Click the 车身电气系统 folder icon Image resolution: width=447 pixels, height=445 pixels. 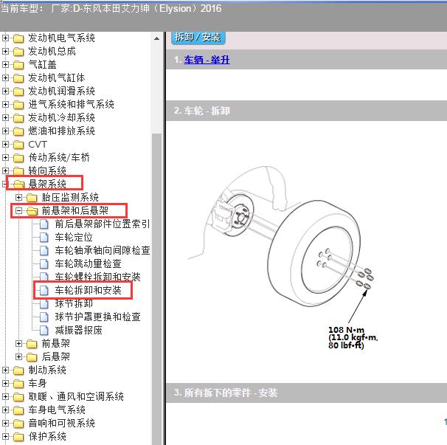click(x=18, y=410)
